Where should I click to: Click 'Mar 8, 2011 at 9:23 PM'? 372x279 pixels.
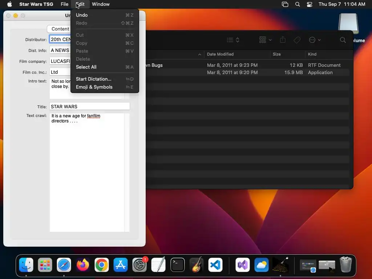[x=232, y=65]
